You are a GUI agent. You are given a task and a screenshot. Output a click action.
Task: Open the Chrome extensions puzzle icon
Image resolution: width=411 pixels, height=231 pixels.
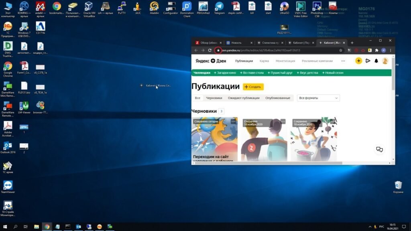pos(376,50)
